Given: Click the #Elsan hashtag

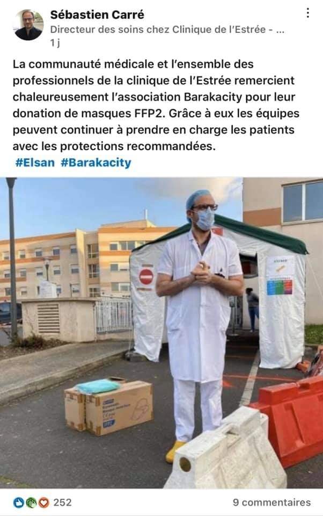Looking at the screenshot, I should click(x=35, y=162).
